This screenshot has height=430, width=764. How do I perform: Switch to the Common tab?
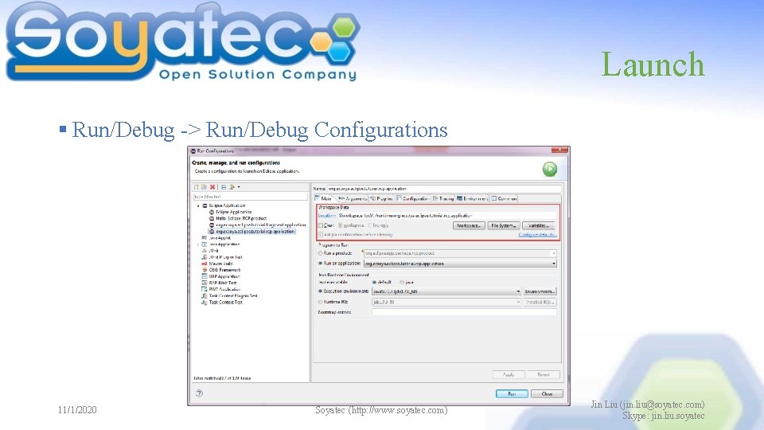tap(505, 198)
